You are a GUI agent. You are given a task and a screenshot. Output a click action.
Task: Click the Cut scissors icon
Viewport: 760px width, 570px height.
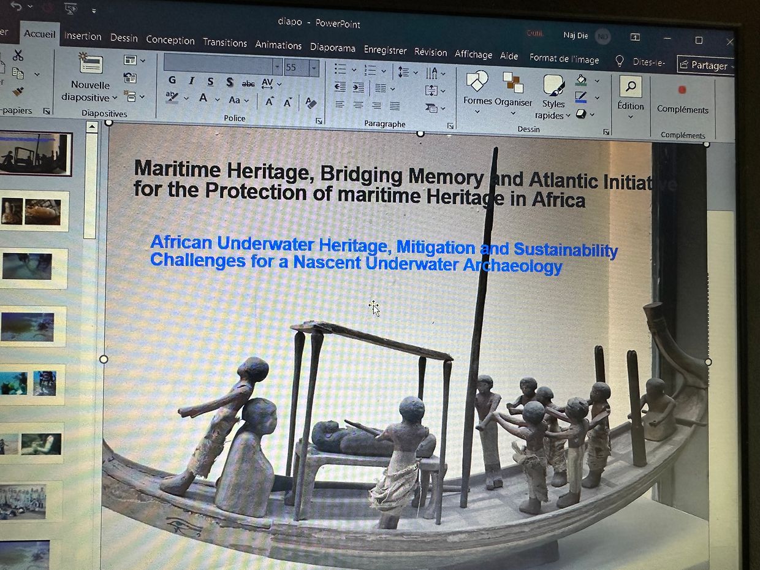(x=18, y=56)
